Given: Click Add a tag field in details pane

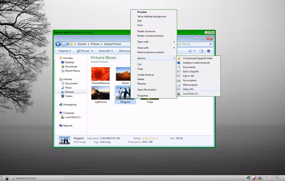Looking at the screenshot, I should [x=105, y=142].
